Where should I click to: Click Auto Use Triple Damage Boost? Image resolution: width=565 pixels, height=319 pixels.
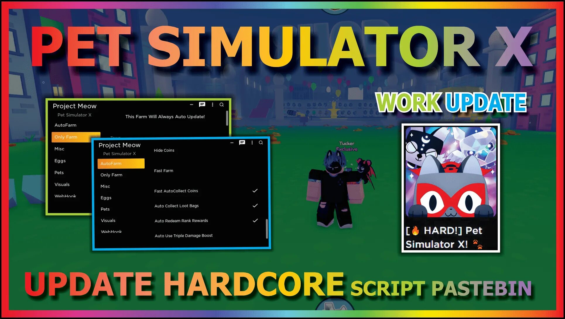click(184, 236)
